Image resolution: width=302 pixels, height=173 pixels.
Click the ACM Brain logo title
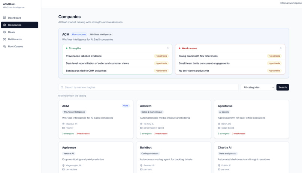coord(9,4)
